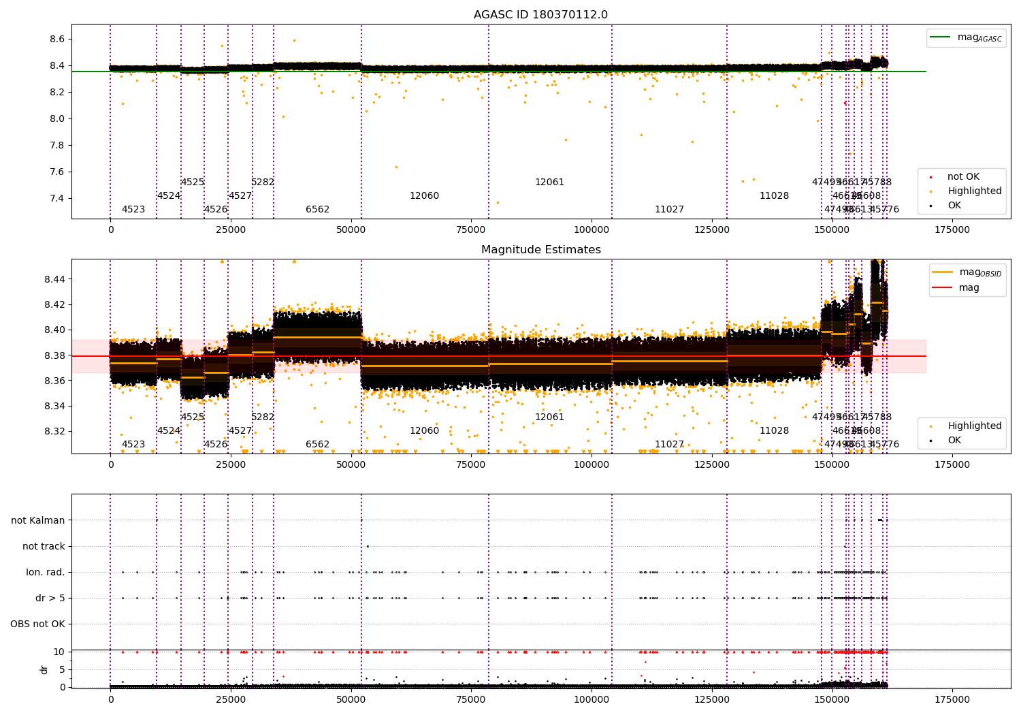The height and width of the screenshot is (715, 1021).
Task: Click the 8.0 tick on the top plot y-axis
Action: click(57, 119)
